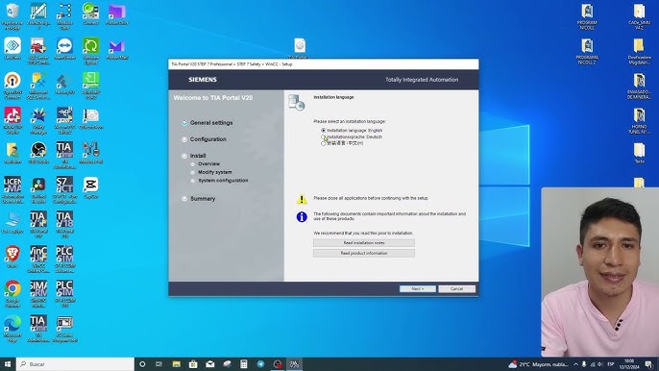The width and height of the screenshot is (659, 371).
Task: Select the Chinese installation language option
Action: 323,143
